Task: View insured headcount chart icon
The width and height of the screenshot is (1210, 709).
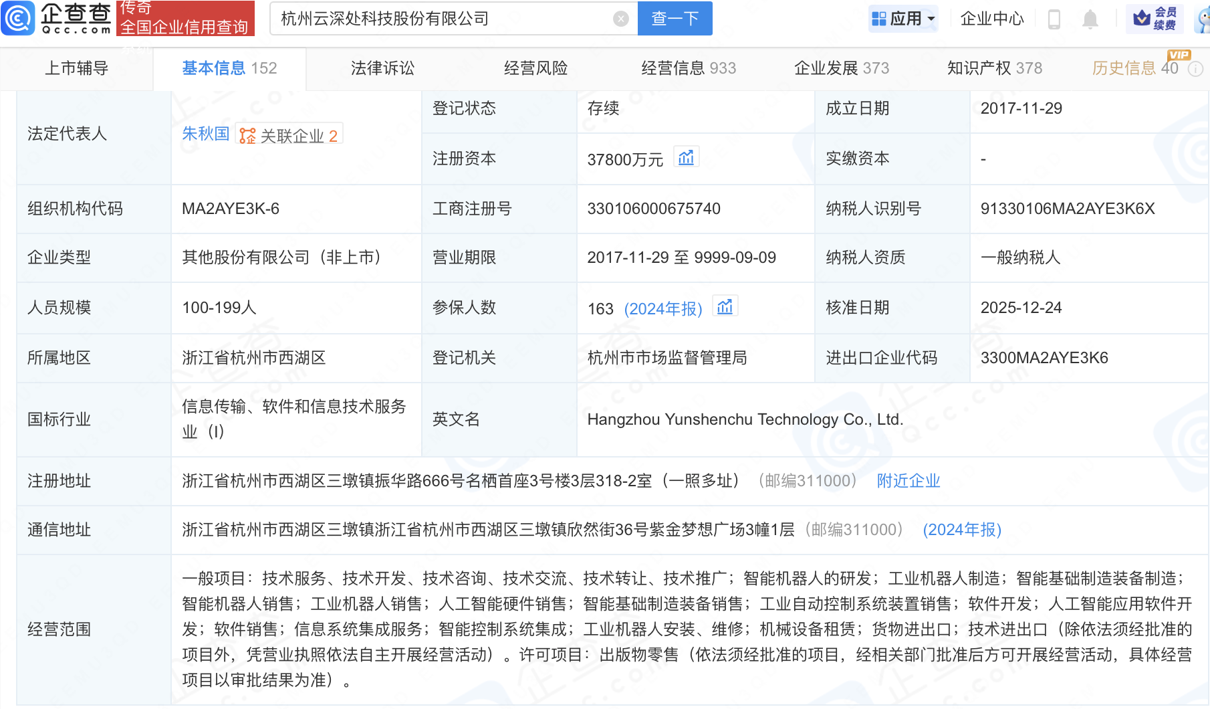Action: click(725, 307)
